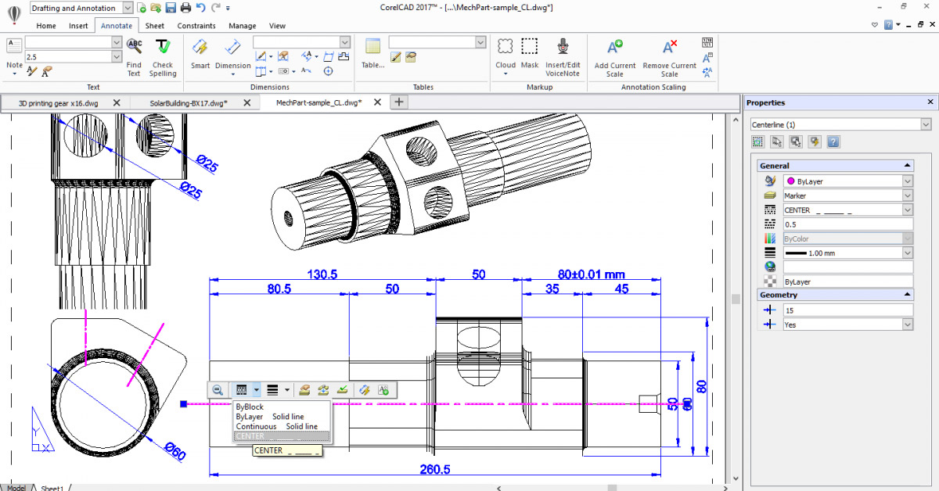939x491 pixels.
Task: Choose CENTER in the linestyle list
Action: click(282, 436)
